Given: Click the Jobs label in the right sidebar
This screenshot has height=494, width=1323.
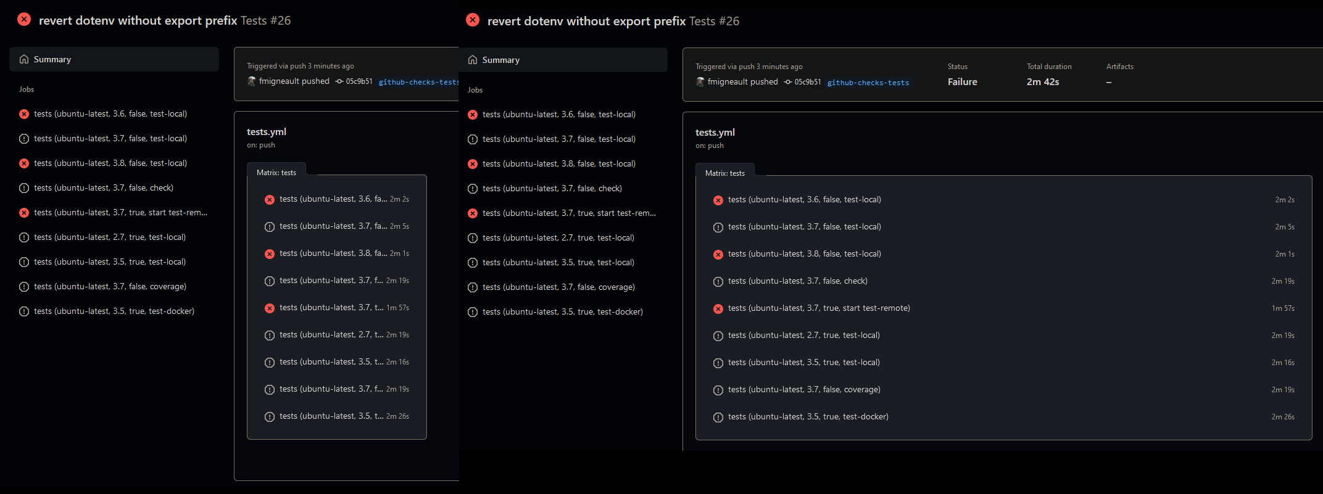Looking at the screenshot, I should tap(475, 90).
